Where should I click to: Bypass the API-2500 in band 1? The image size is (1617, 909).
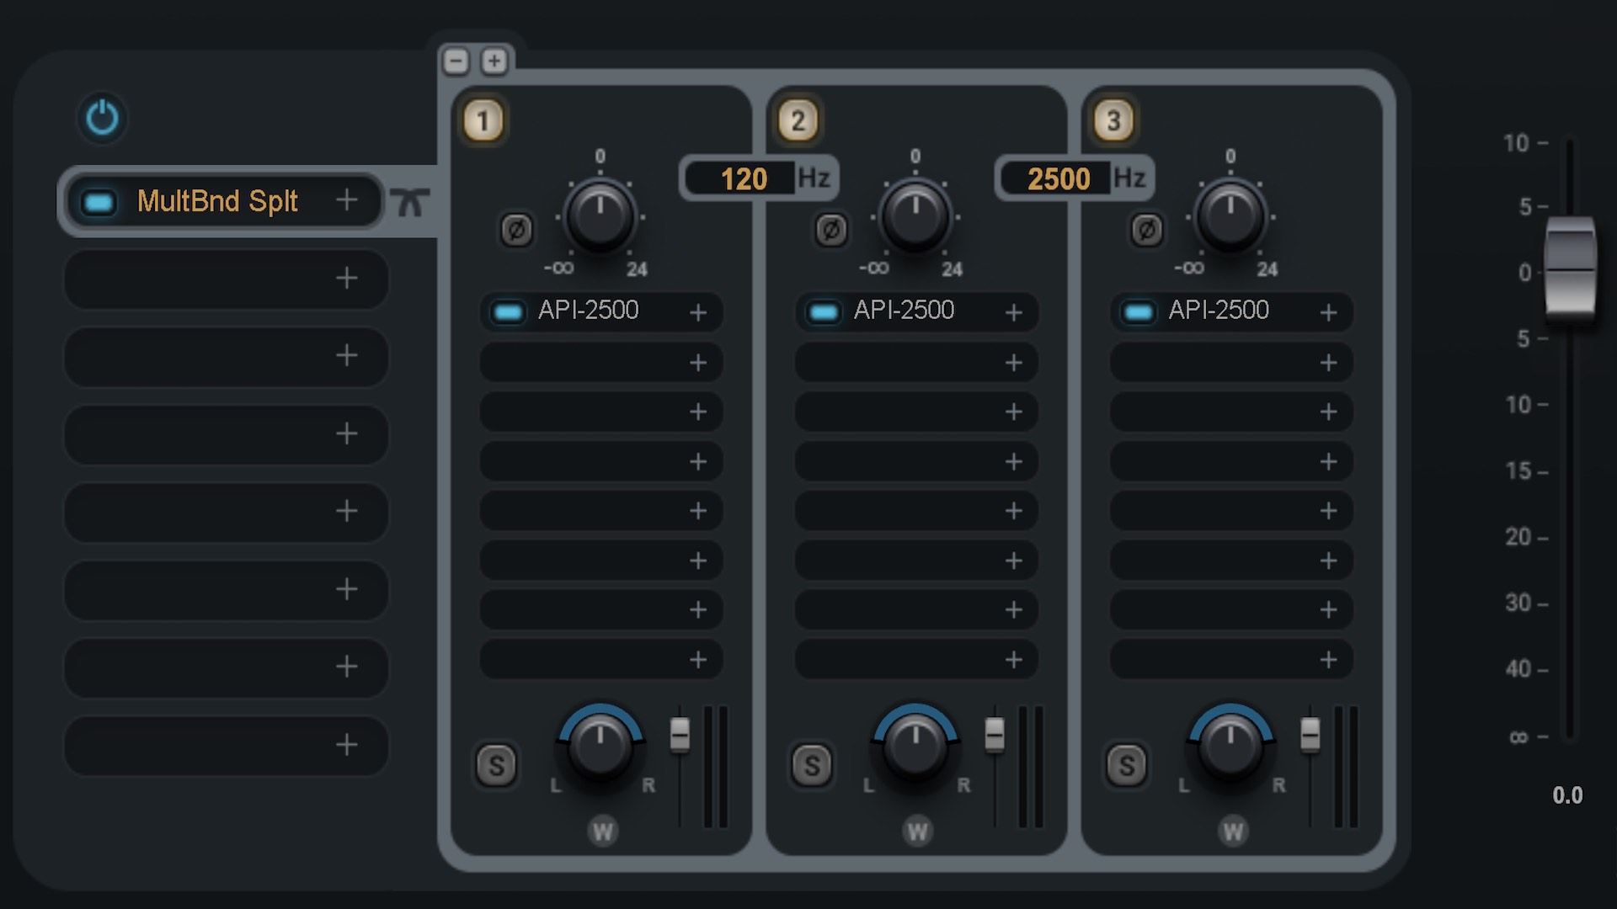(x=509, y=311)
